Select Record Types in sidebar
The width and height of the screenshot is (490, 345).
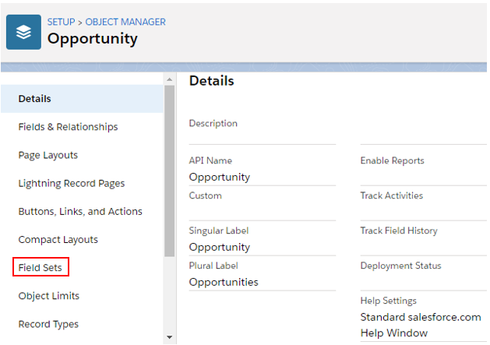(48, 324)
